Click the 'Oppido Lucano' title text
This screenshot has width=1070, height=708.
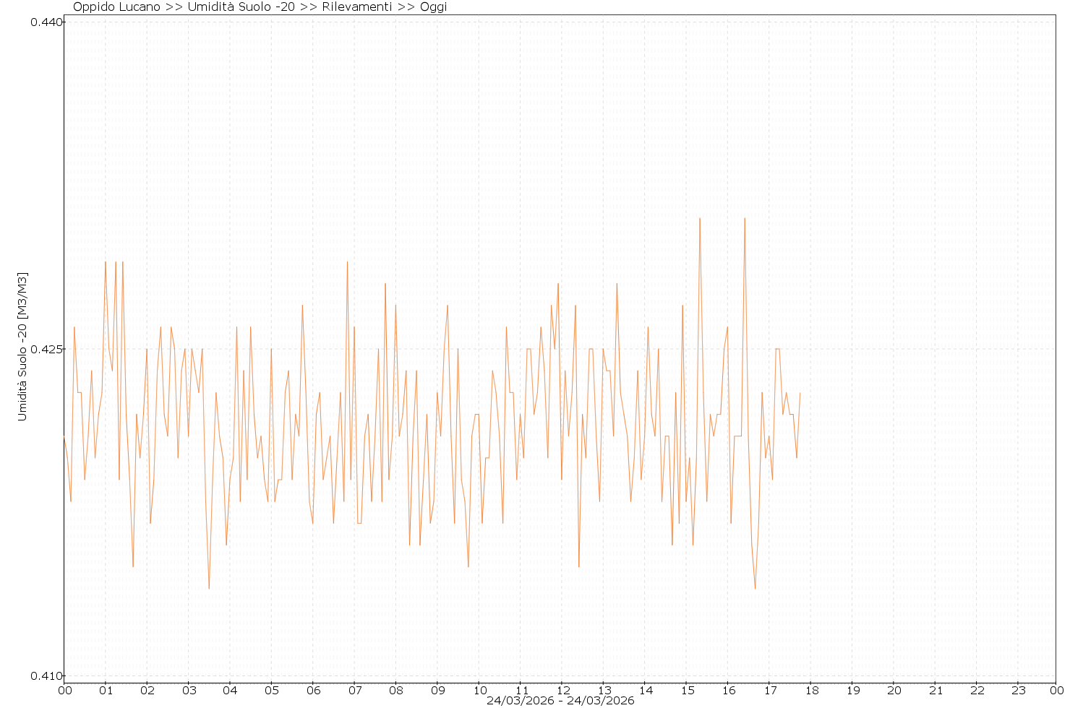pyautogui.click(x=118, y=7)
